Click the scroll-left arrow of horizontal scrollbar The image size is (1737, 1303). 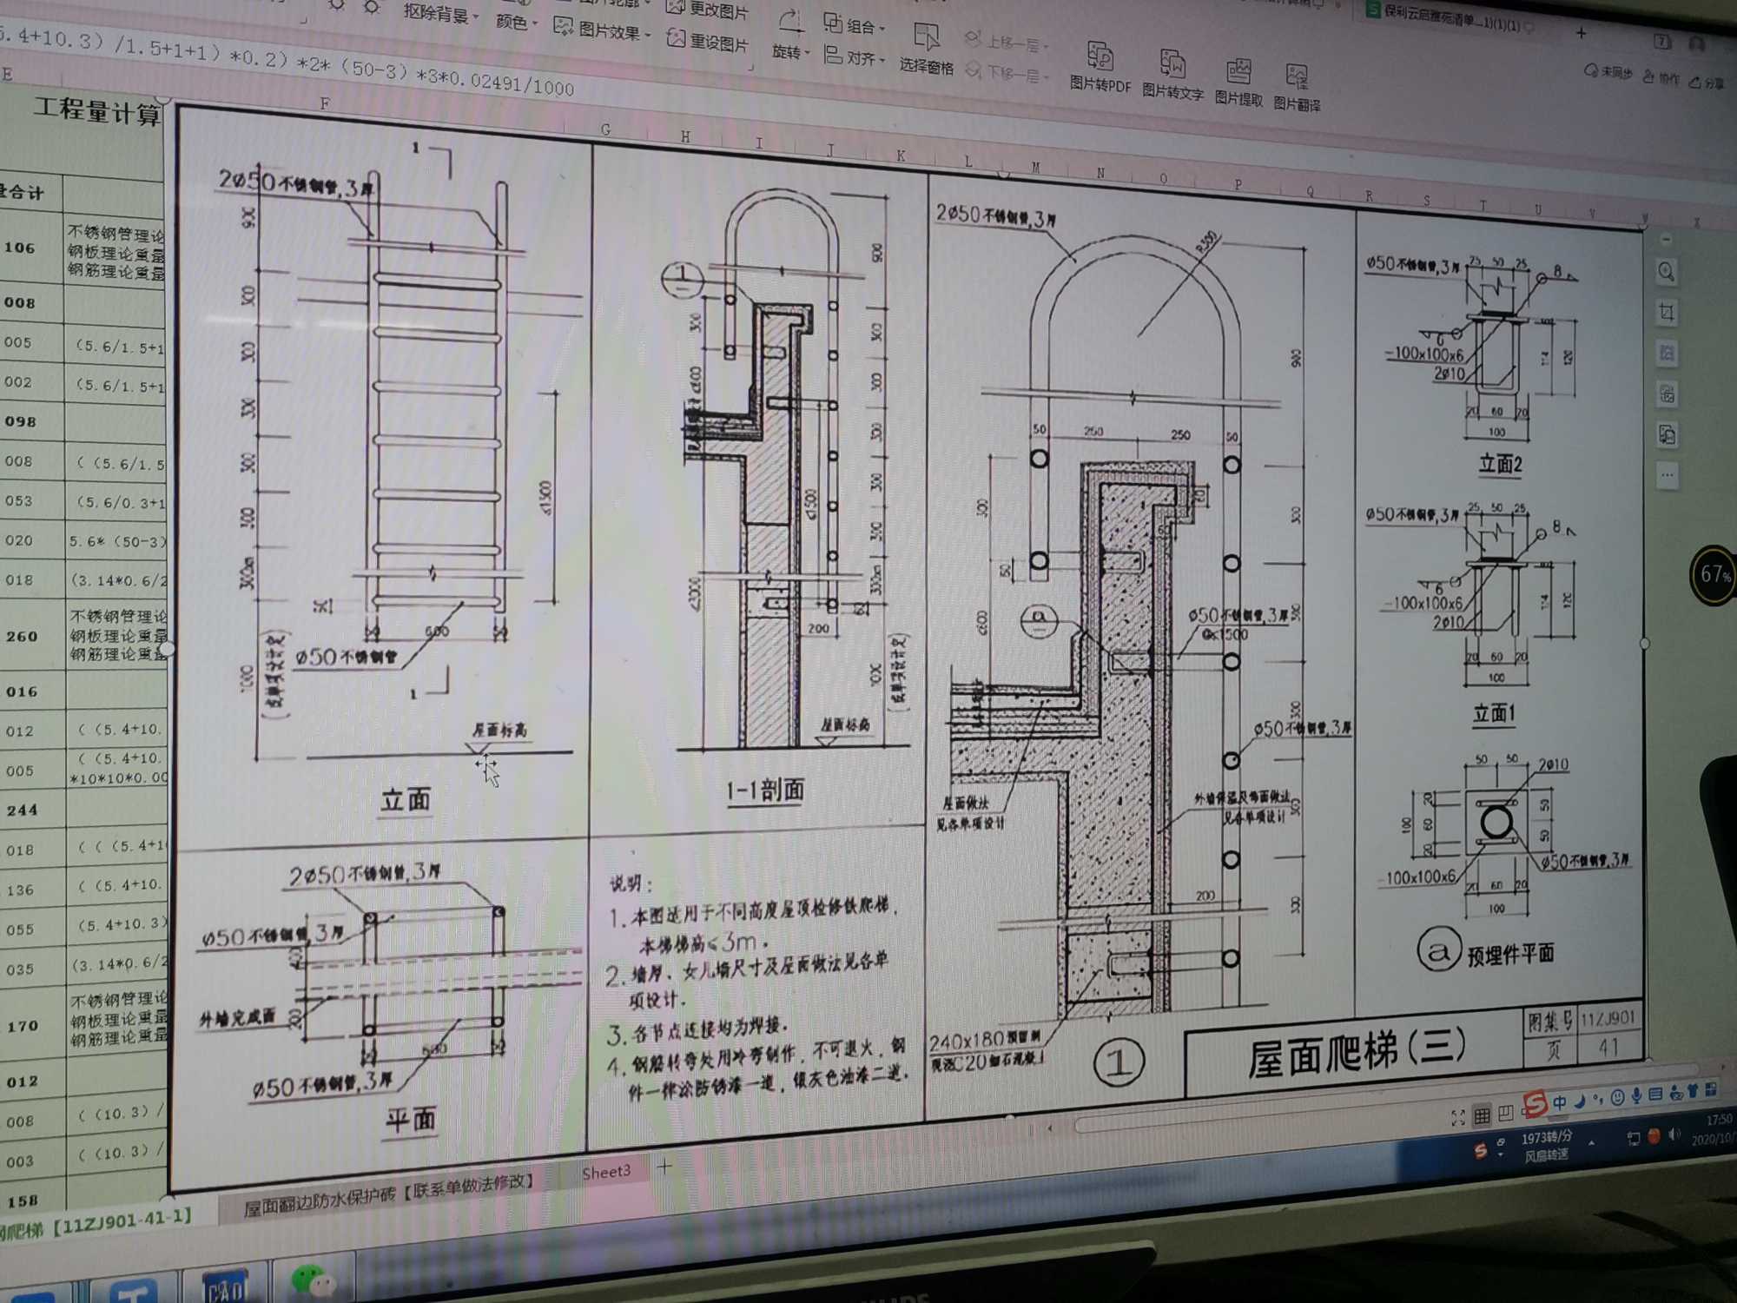point(1051,1128)
